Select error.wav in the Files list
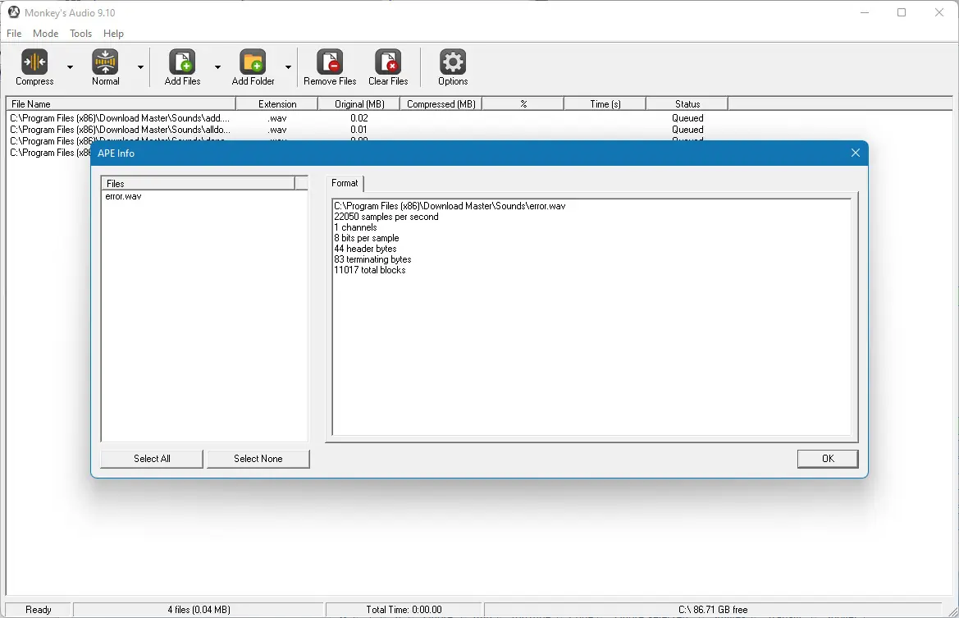The width and height of the screenshot is (959, 618). [x=124, y=196]
